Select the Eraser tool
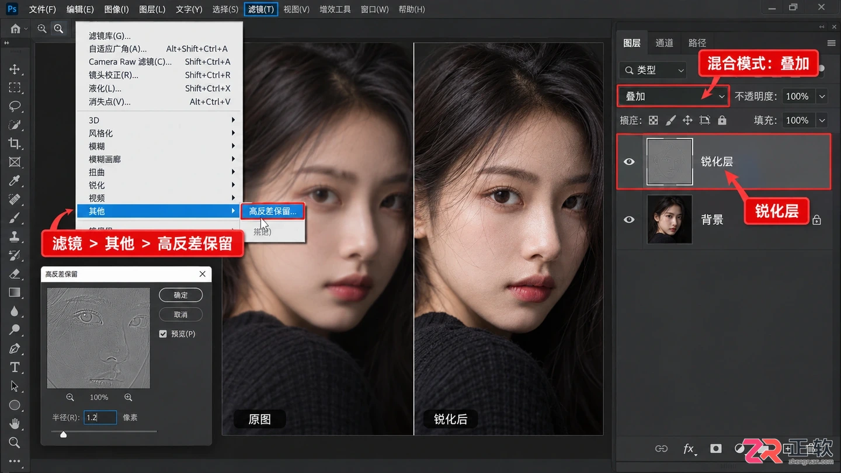Viewport: 841px width, 473px height. pyautogui.click(x=15, y=274)
